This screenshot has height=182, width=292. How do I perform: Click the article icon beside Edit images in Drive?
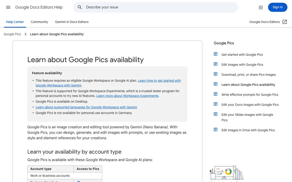click(216, 130)
